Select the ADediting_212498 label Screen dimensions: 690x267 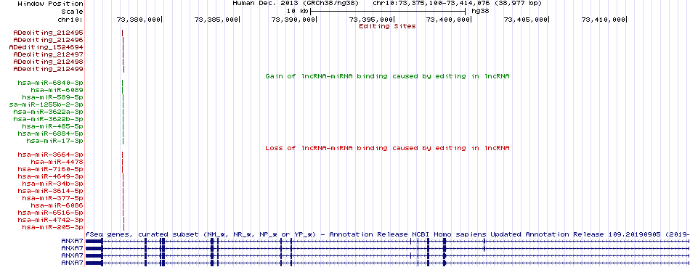click(x=49, y=62)
